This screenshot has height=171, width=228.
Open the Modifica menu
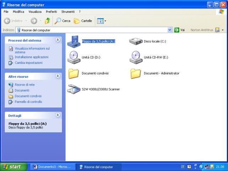pos(18,12)
